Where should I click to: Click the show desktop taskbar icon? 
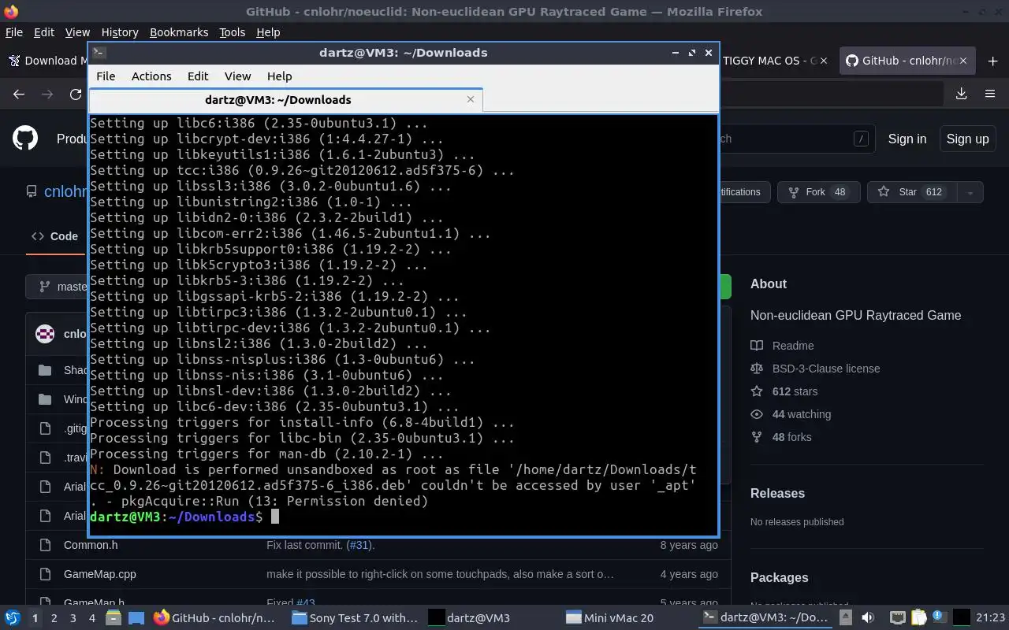136,618
